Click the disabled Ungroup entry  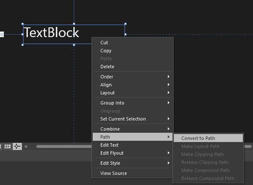point(133,111)
